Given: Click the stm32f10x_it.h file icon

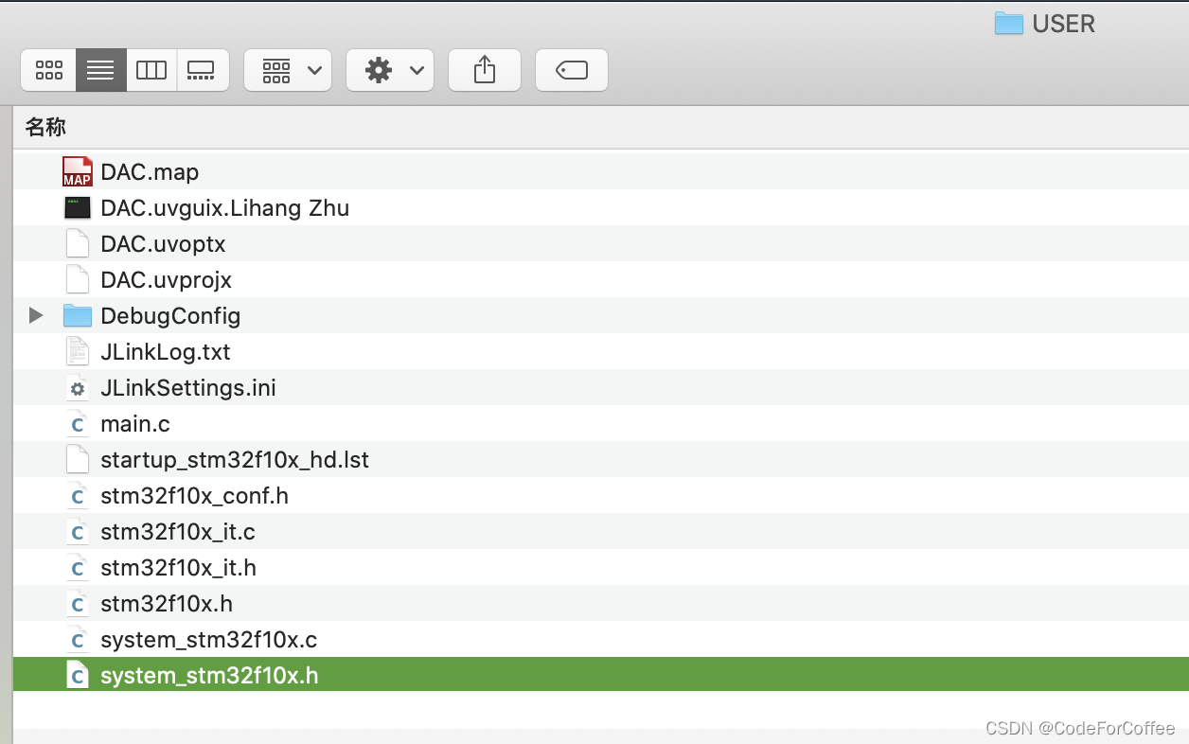Looking at the screenshot, I should coord(78,567).
